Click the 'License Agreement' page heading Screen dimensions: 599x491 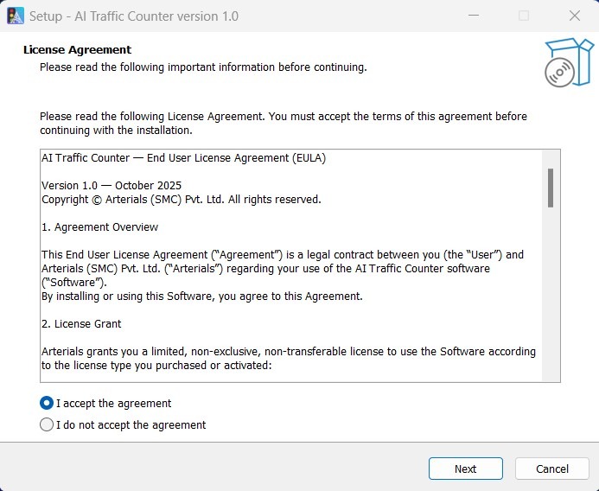[77, 50]
